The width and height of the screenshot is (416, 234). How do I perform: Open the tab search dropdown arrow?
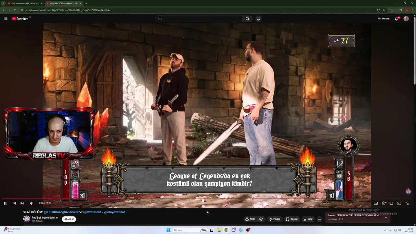coord(3,3)
